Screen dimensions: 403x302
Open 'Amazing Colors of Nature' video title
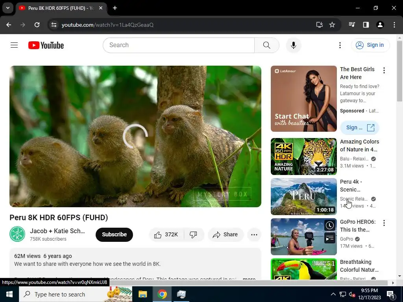360,145
